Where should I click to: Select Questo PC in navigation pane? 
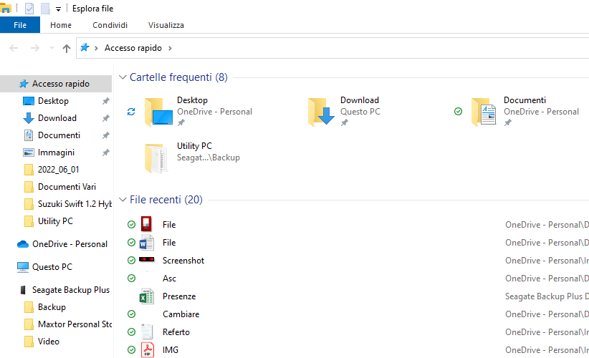[52, 267]
